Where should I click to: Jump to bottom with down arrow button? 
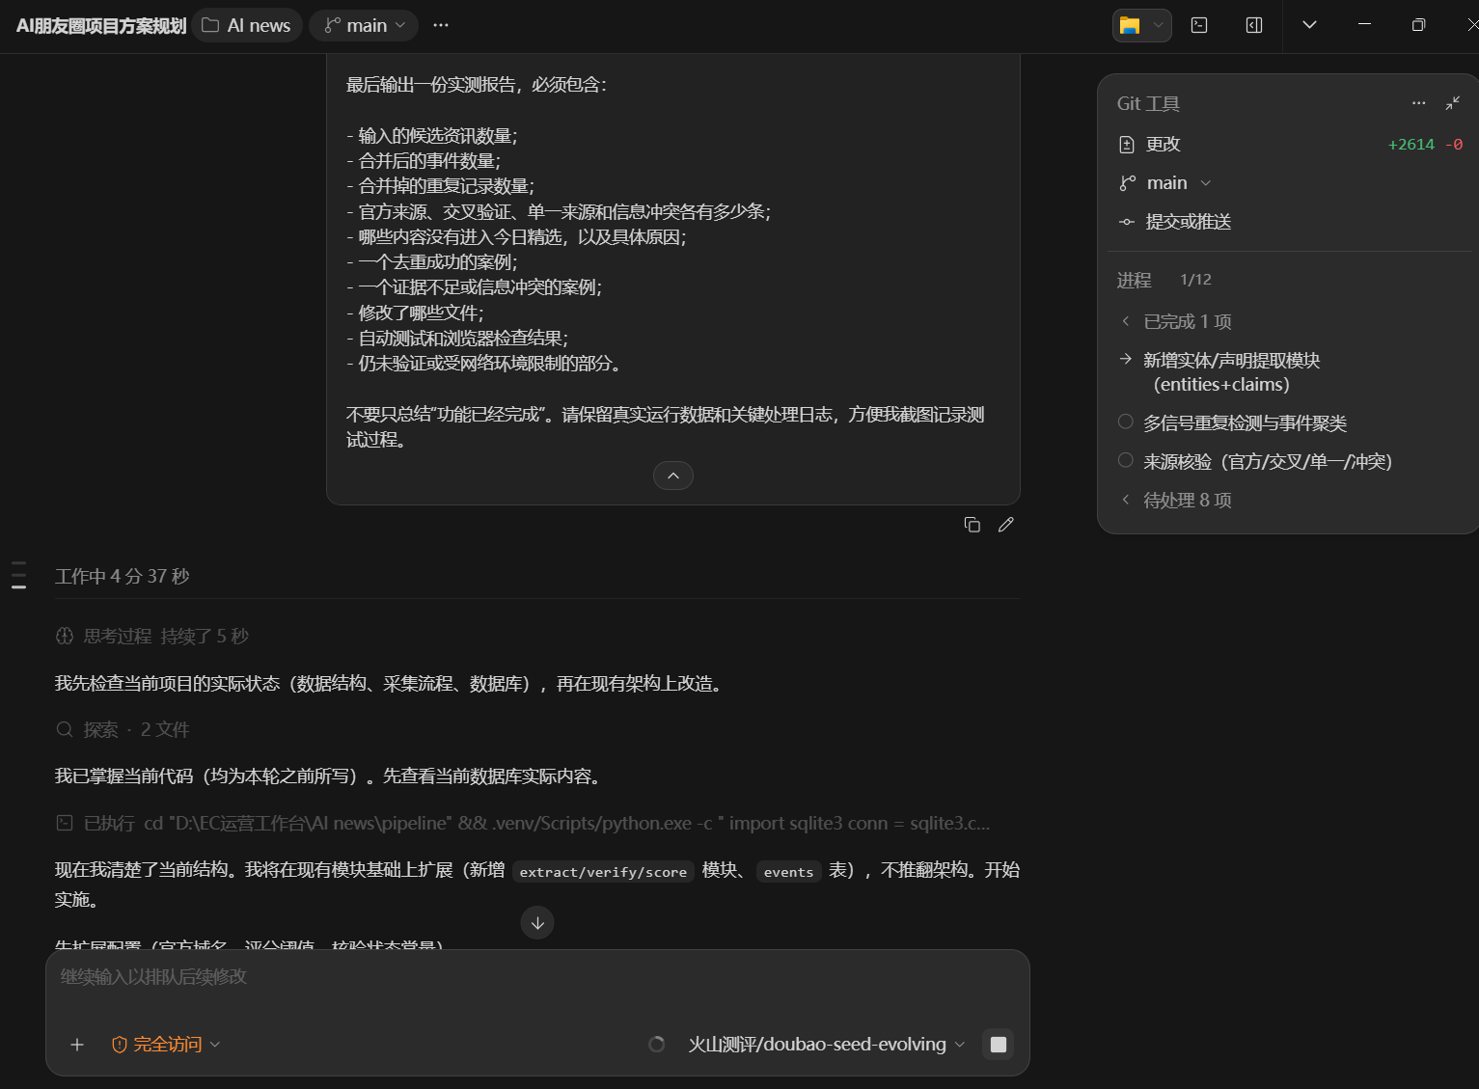pos(537,923)
